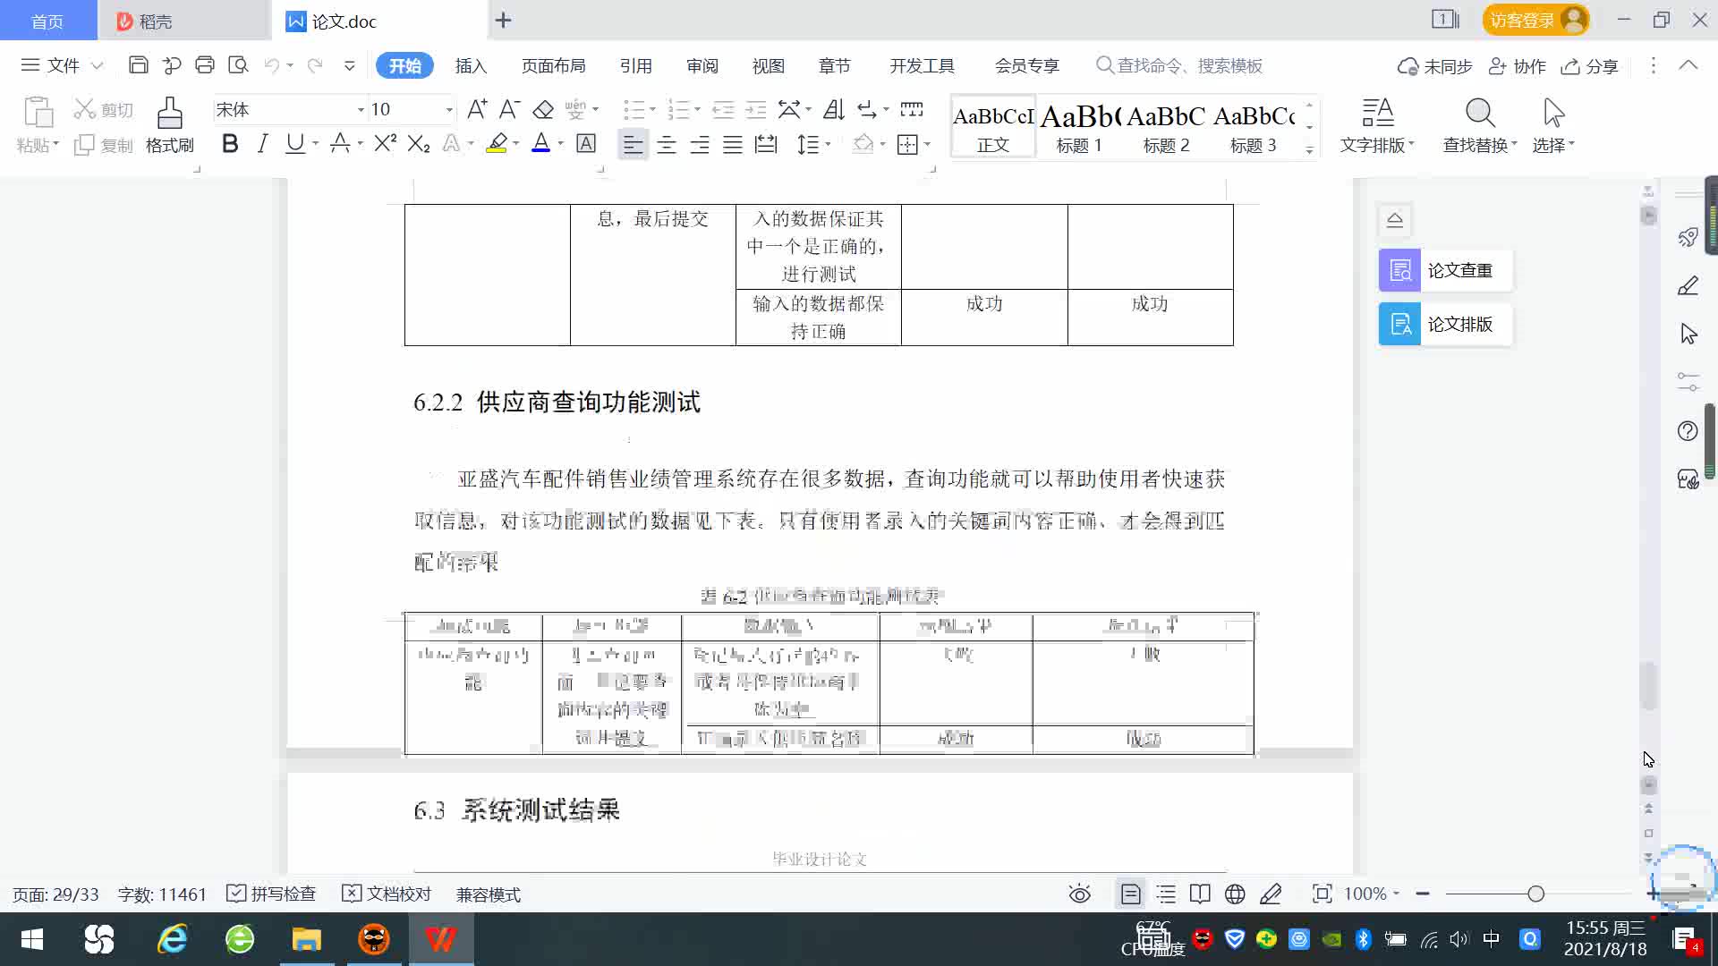The image size is (1718, 966).
Task: Open Print Preview icon
Action: click(x=238, y=65)
